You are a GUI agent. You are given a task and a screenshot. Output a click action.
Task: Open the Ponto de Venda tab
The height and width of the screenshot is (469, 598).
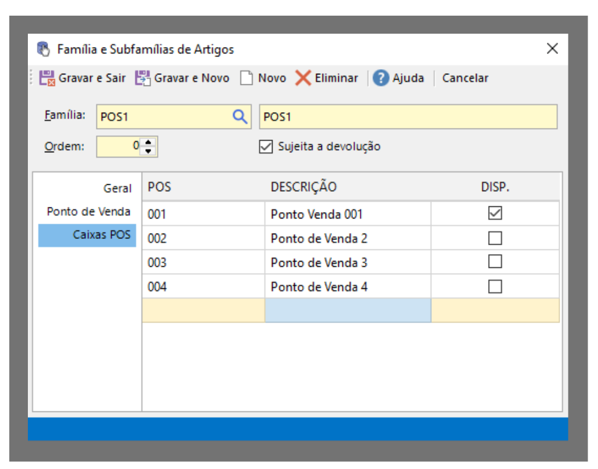[88, 212]
